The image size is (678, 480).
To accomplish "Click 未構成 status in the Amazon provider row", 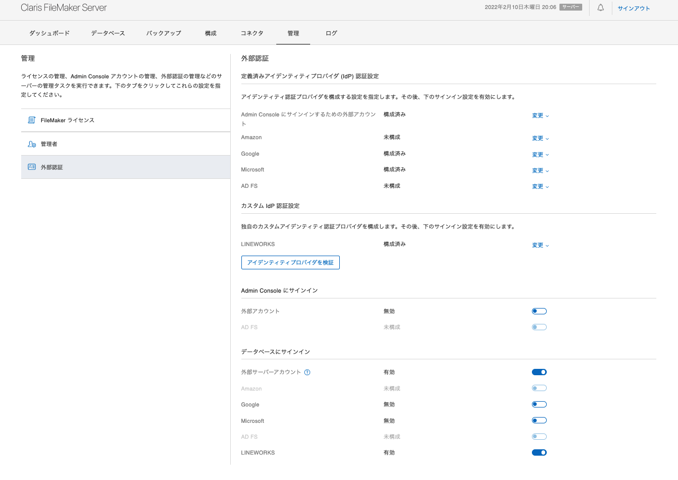I will tap(392, 137).
